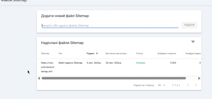Click the table's right scroll arrow

(x=199, y=78)
